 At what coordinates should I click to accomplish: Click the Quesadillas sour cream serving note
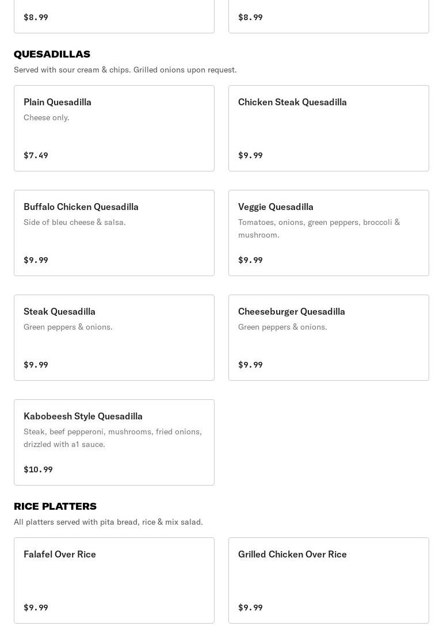[125, 70]
